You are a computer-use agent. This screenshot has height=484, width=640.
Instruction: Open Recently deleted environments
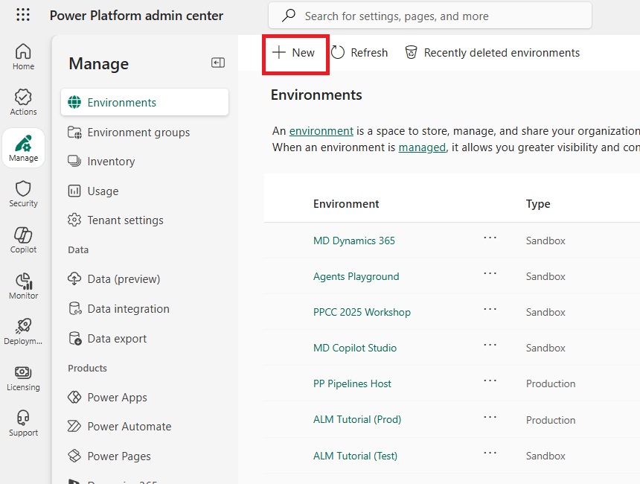coord(492,53)
